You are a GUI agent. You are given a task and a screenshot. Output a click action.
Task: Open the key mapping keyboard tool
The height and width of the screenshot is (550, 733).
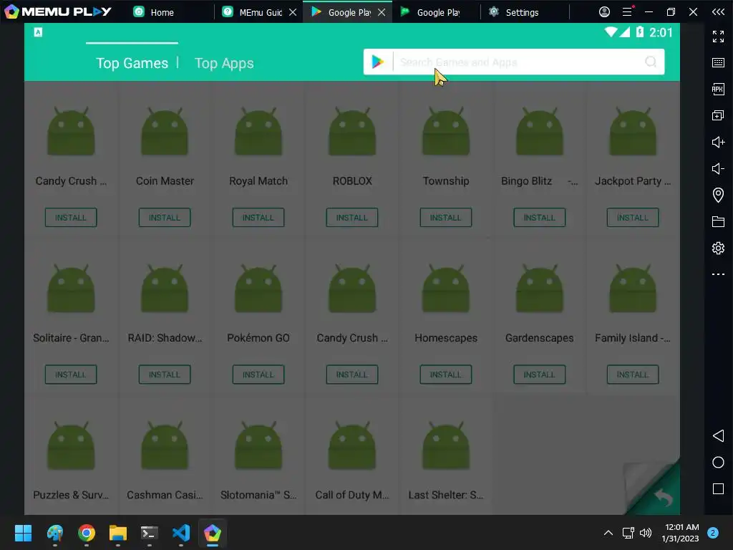pyautogui.click(x=718, y=63)
